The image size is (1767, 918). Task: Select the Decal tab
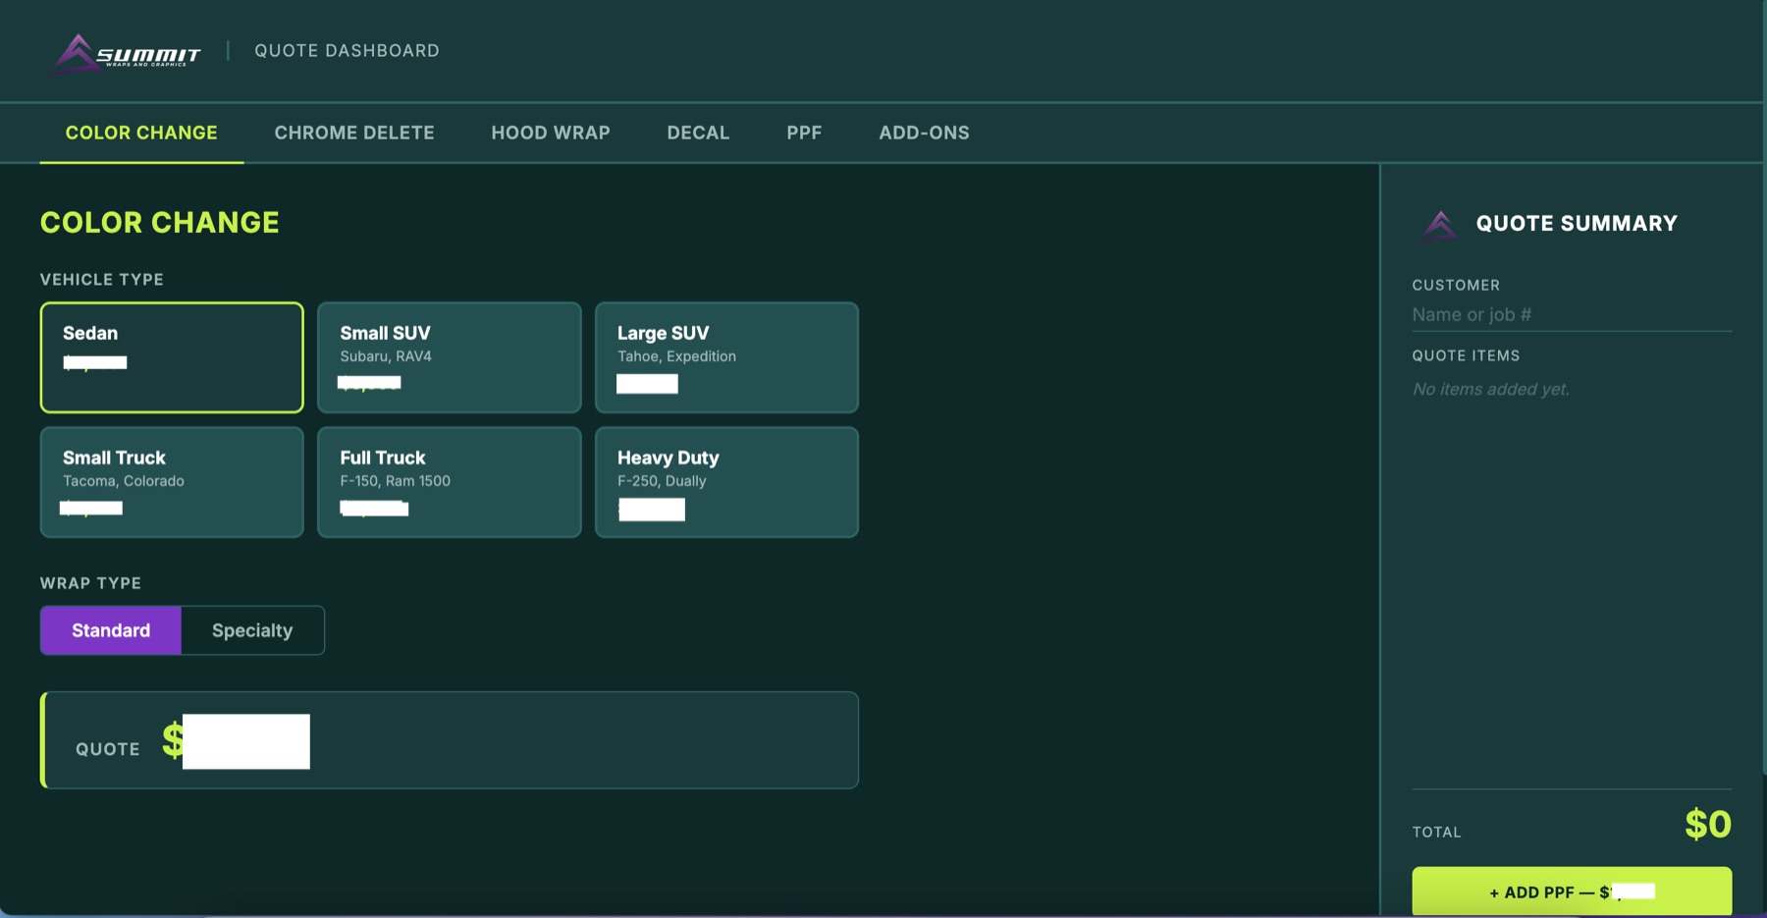point(698,133)
